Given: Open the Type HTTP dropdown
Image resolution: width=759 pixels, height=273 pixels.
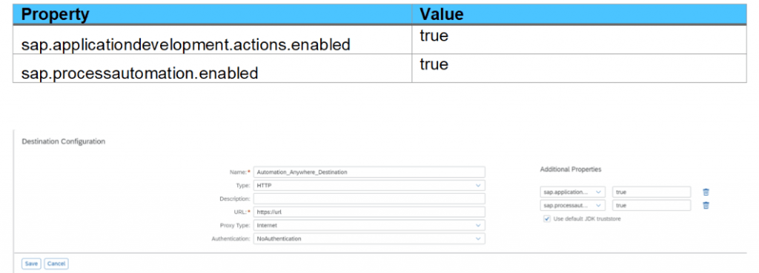Looking at the screenshot, I should pos(369,185).
